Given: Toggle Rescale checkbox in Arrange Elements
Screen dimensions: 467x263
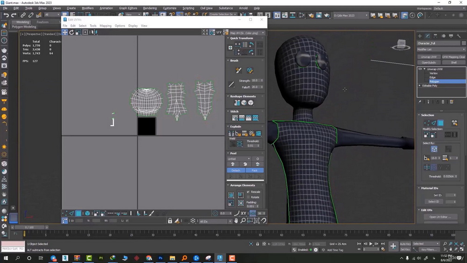Looking at the screenshot, I should click(x=248, y=192).
